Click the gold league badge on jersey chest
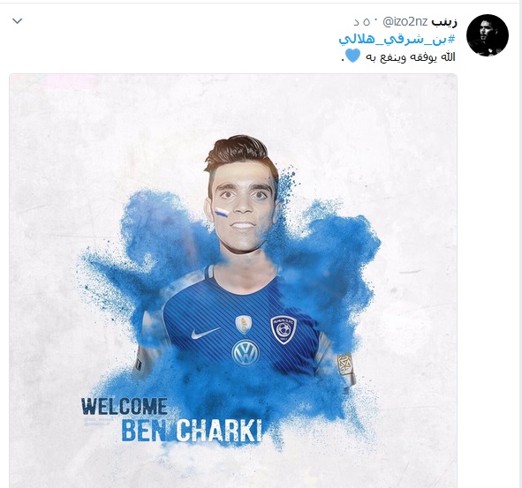The image size is (522, 488). [x=244, y=324]
